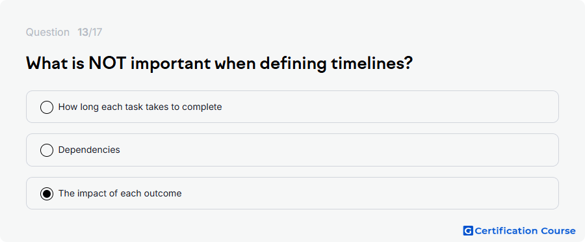Click the G logo icon beside Certification Course
The height and width of the screenshot is (242, 585).
[468, 231]
